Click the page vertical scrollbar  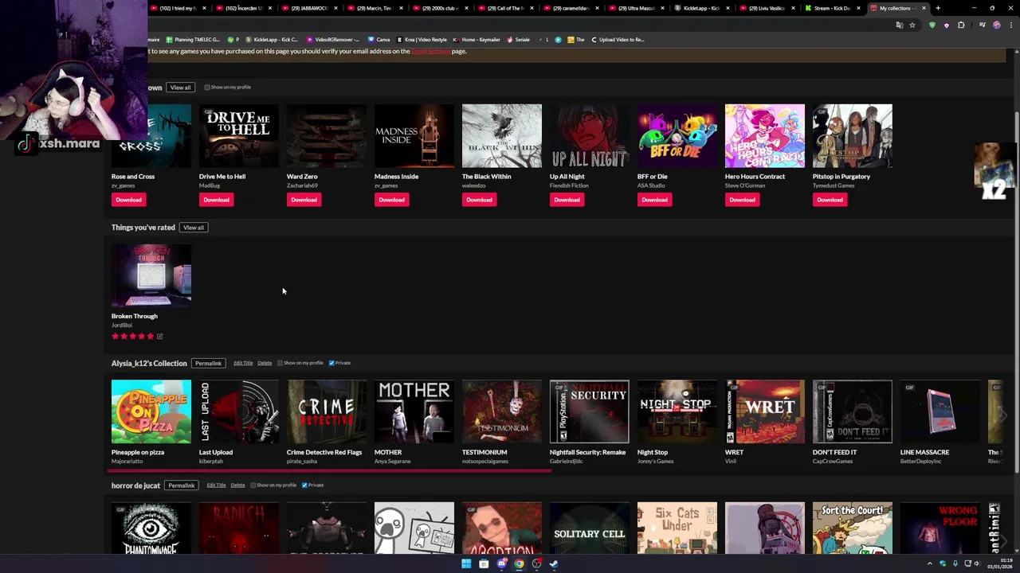tap(1016, 294)
